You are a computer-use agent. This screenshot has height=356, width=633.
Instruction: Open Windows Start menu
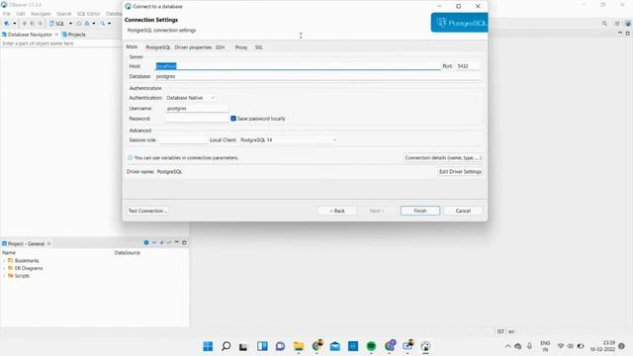[208, 346]
